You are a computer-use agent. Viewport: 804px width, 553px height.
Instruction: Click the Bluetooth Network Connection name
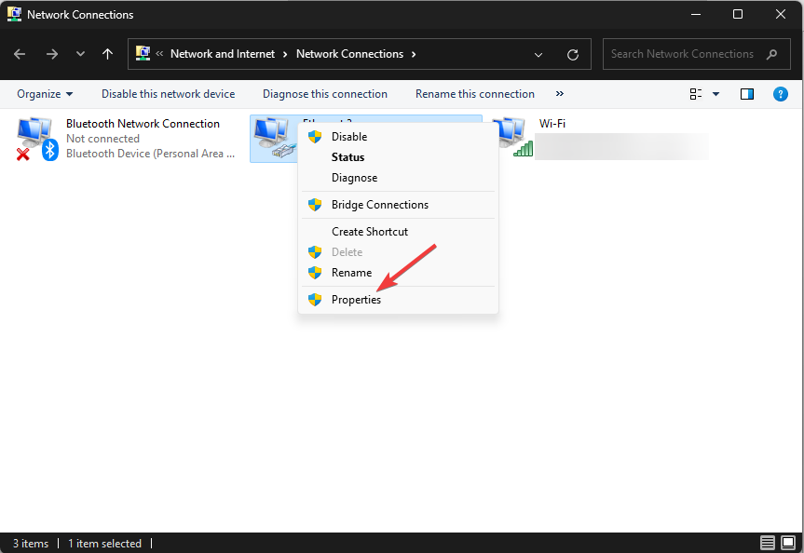(143, 124)
